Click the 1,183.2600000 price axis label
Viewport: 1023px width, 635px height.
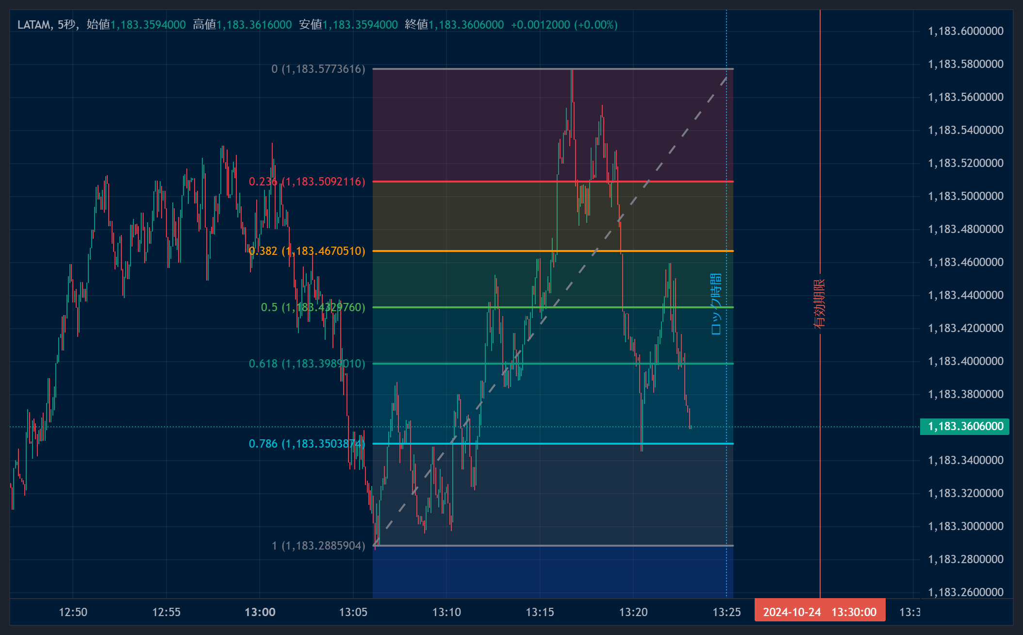[x=966, y=592]
